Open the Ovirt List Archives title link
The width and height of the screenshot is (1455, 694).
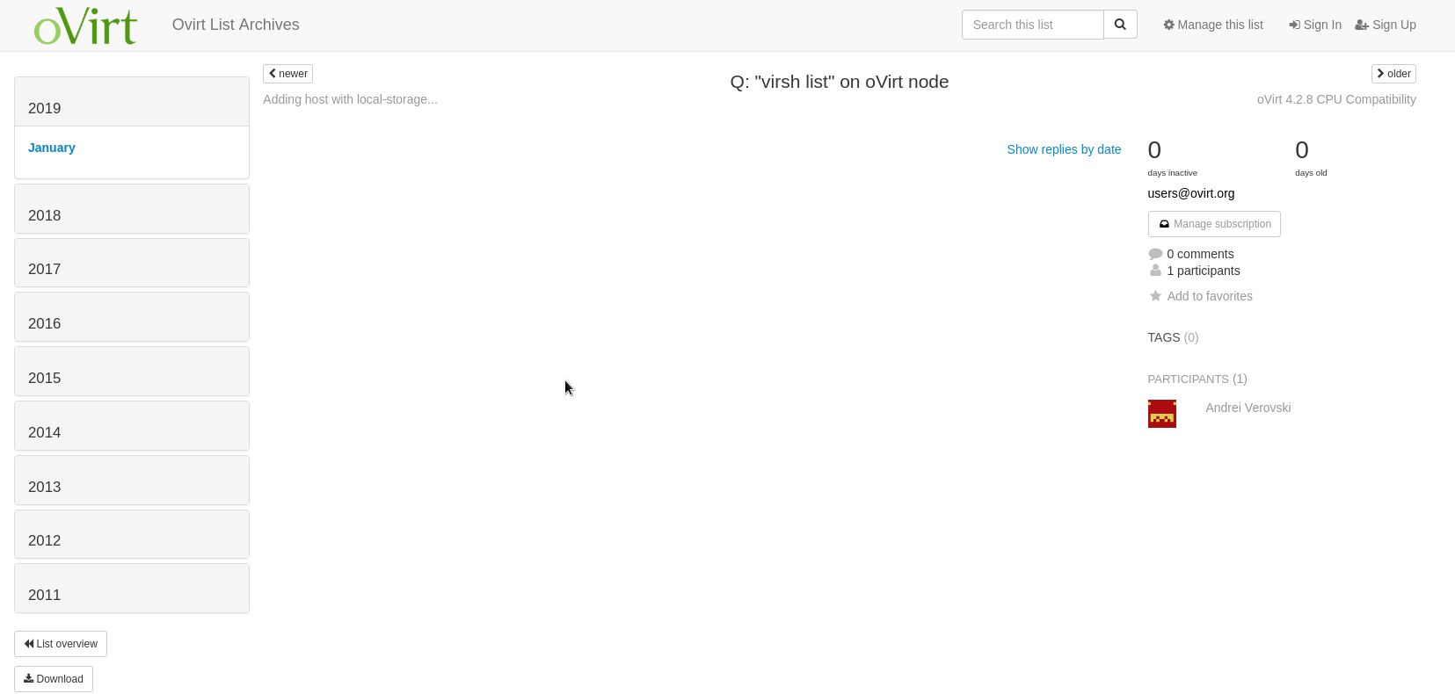(236, 25)
